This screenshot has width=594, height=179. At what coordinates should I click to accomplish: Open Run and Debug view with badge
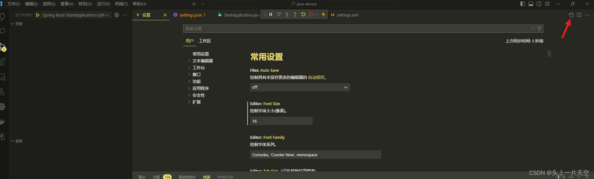pos(3,47)
